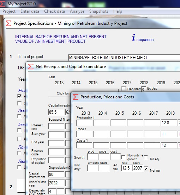Click the blue info sequence icon
Viewport: 180px width, 195px height.
[134, 38]
